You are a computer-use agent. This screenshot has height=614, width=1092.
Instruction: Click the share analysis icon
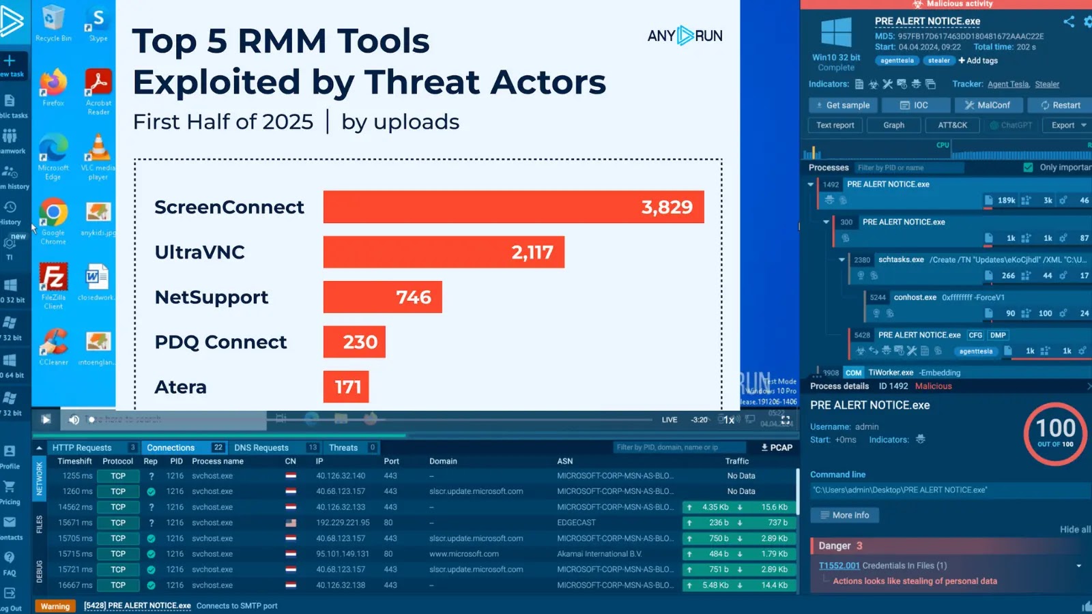tap(1069, 22)
